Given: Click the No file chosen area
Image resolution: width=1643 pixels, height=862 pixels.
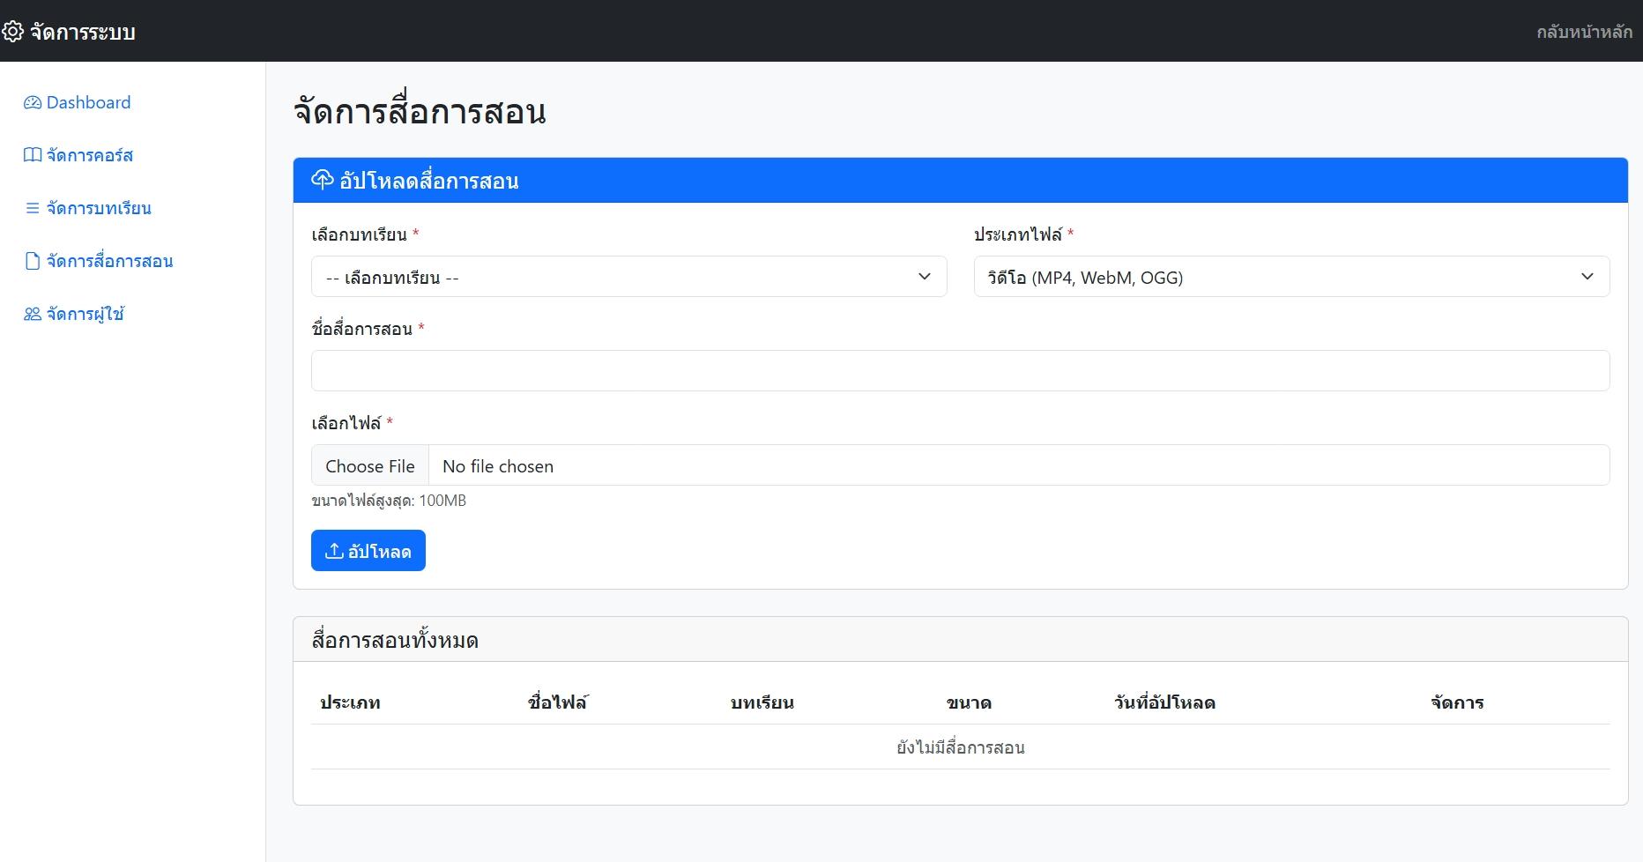Looking at the screenshot, I should 498,465.
